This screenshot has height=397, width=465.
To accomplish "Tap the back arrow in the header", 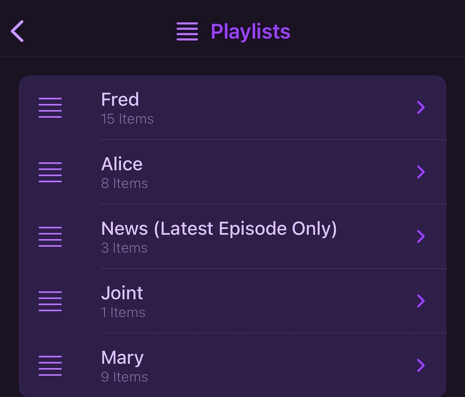I will 17,31.
